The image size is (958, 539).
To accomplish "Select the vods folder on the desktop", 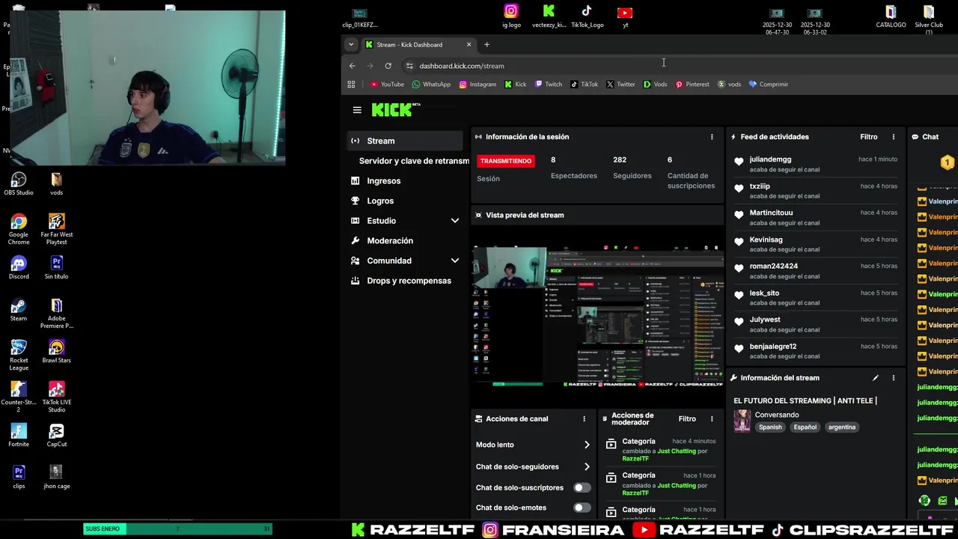I will pyautogui.click(x=56, y=184).
